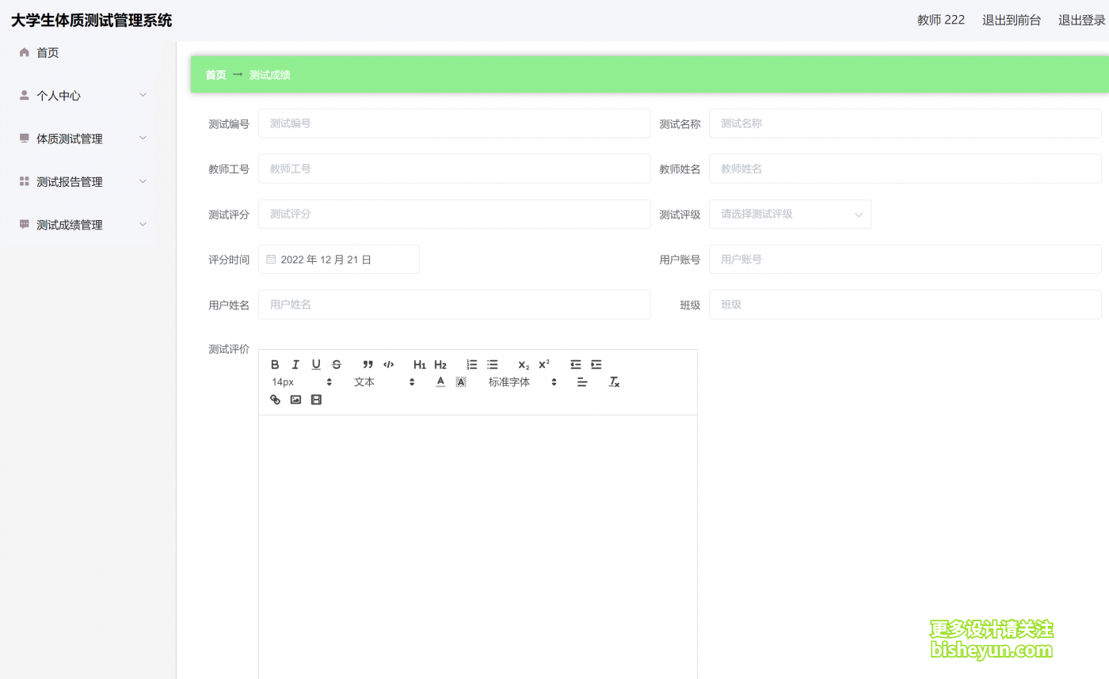Apply superscript formatting
1109x679 pixels.
[x=544, y=365]
